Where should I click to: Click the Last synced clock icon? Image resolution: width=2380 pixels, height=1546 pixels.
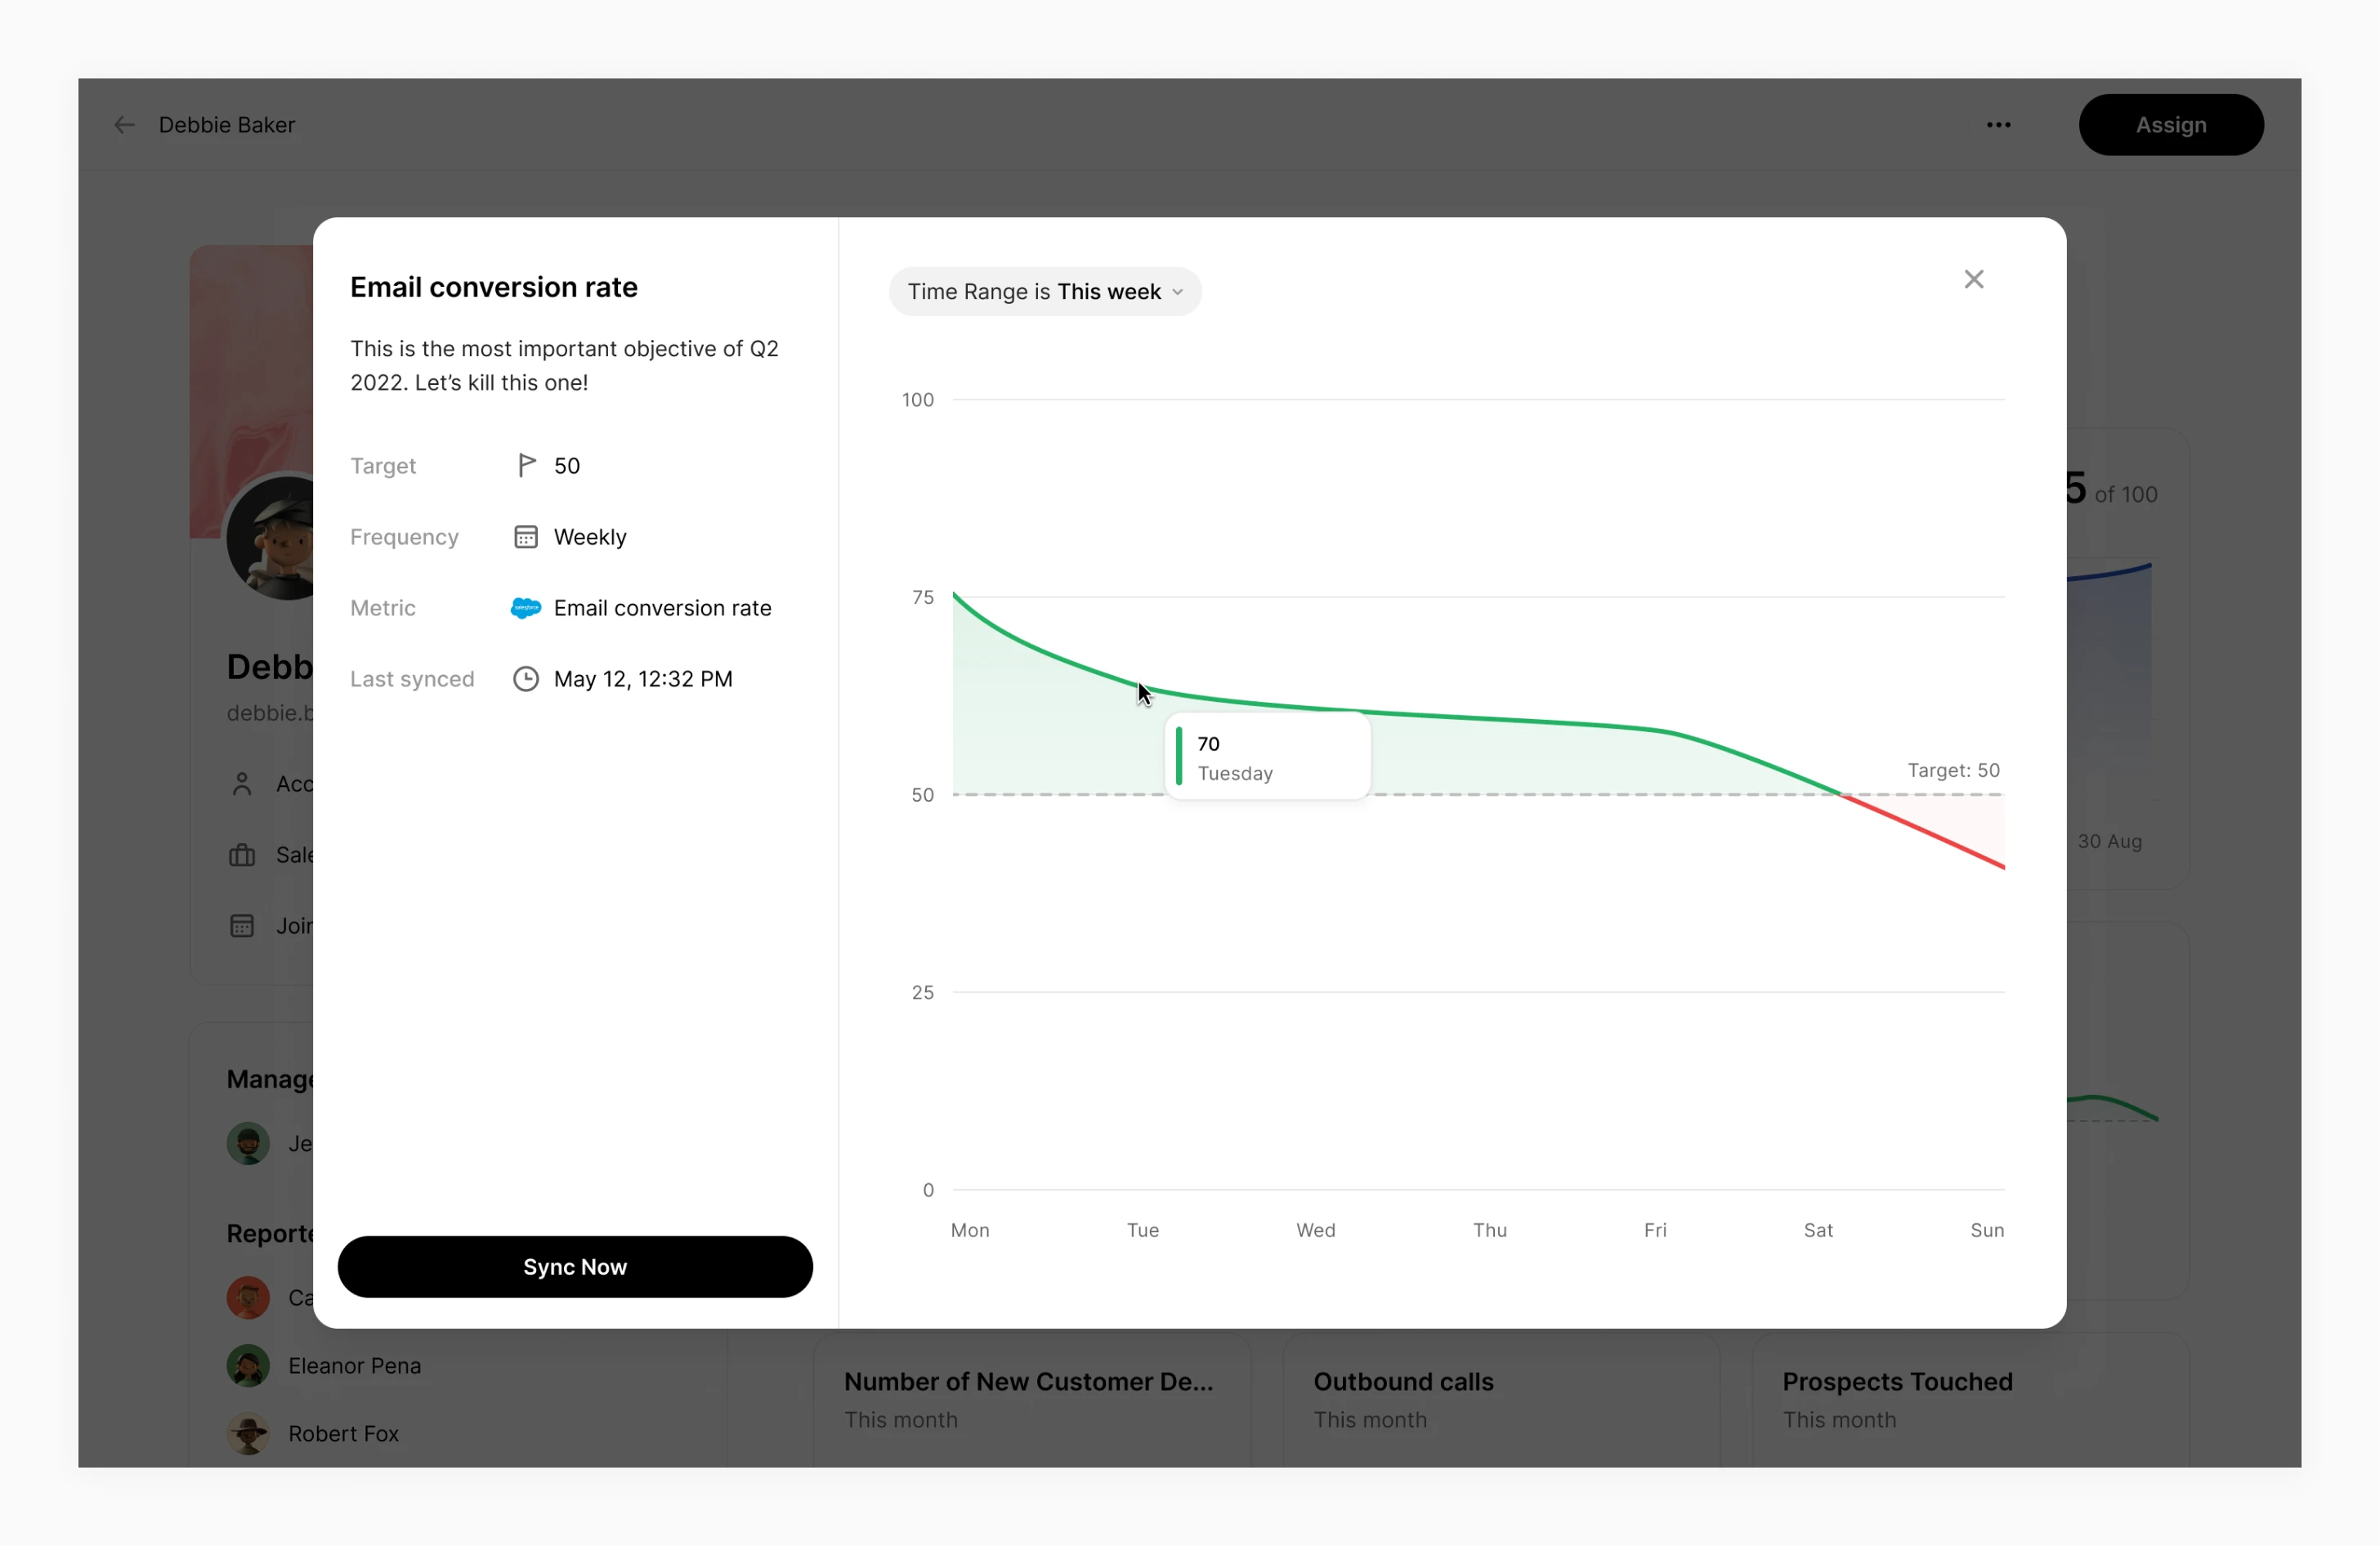pos(526,679)
